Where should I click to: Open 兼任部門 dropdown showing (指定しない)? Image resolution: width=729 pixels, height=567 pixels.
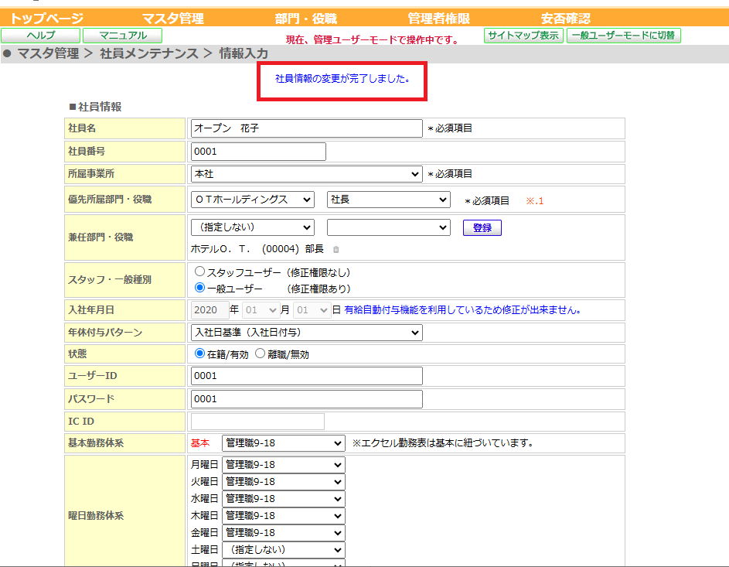253,227
